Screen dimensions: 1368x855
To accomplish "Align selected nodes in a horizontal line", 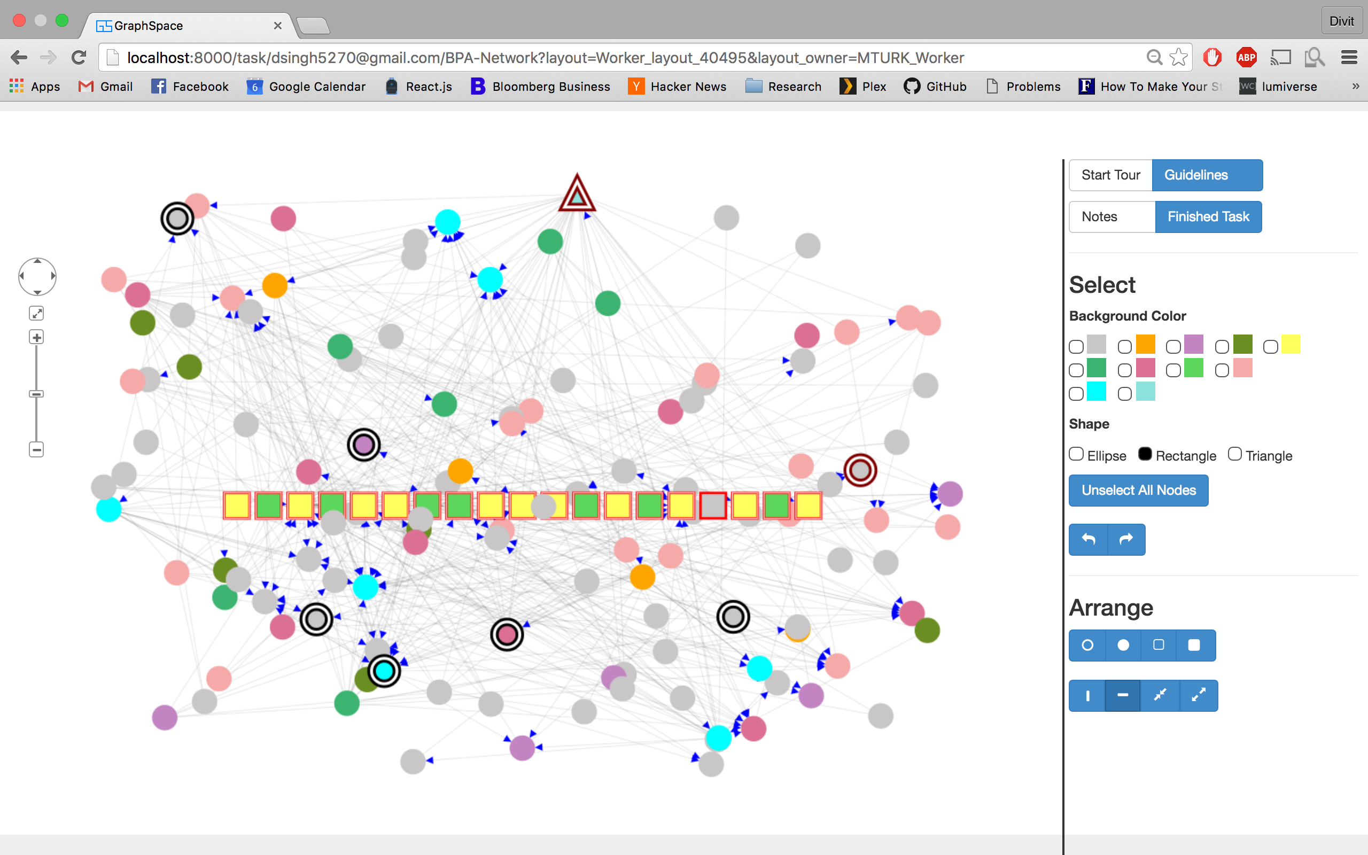I will (1123, 696).
